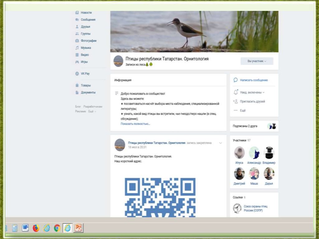The width and height of the screenshot is (319, 239).
Task: Click the Товары shopping bag icon
Action: [x=77, y=85]
